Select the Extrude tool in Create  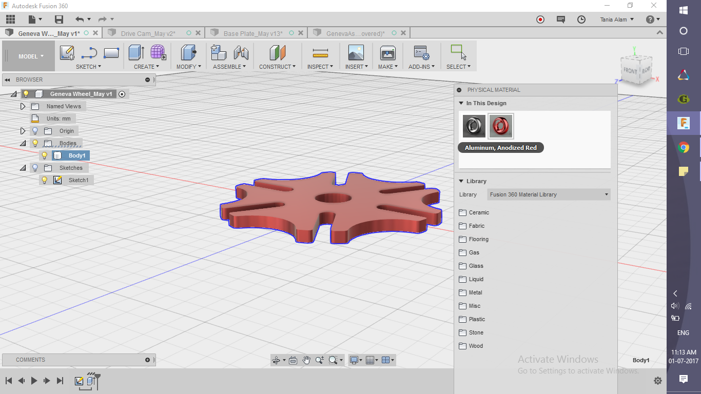136,52
